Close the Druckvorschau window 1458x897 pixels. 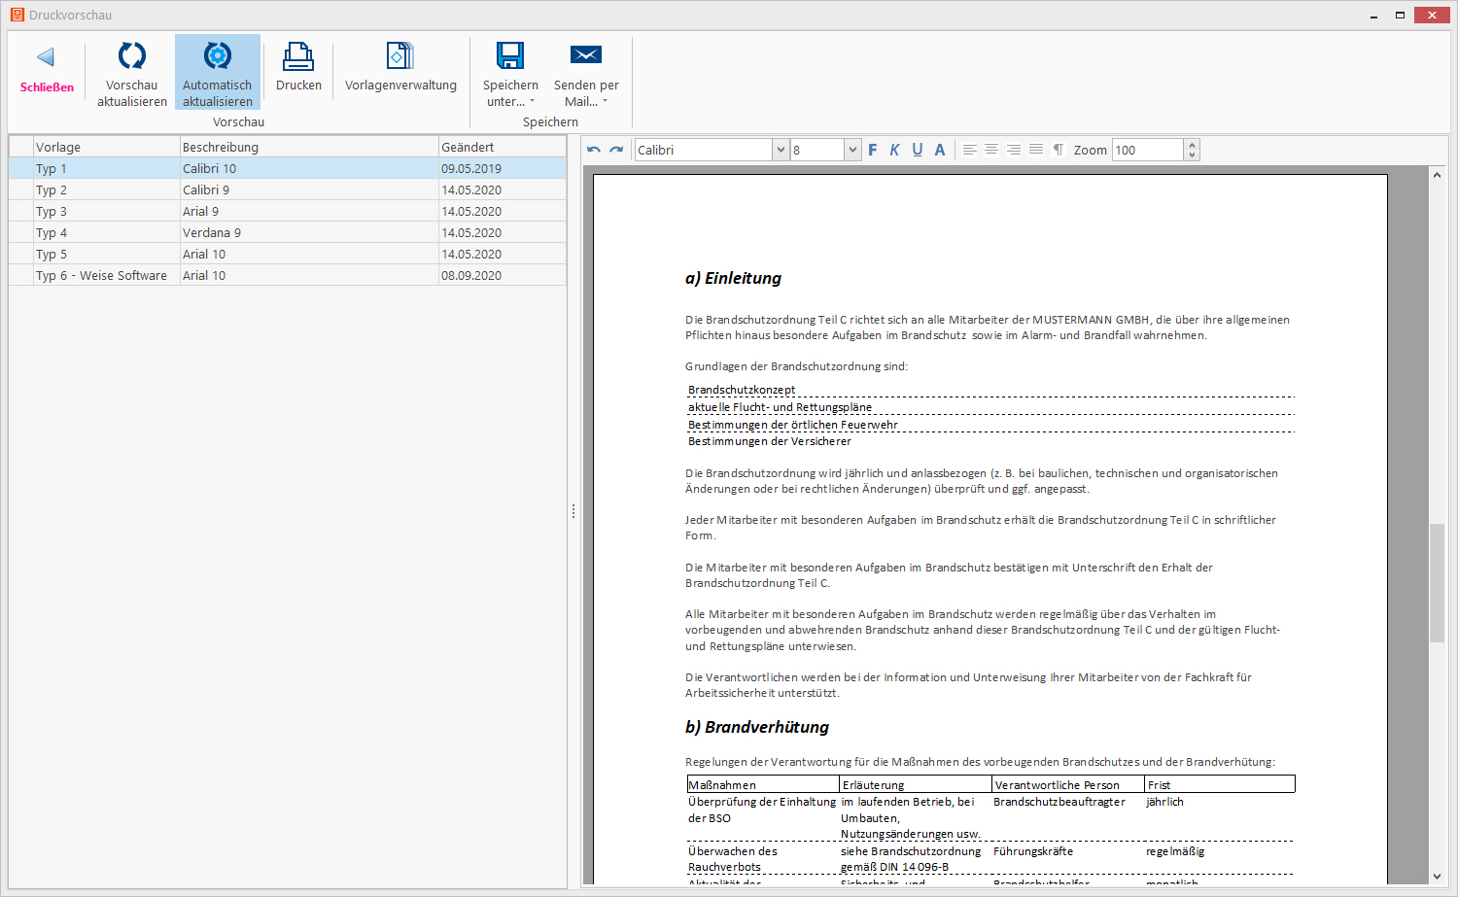[x=1432, y=15]
